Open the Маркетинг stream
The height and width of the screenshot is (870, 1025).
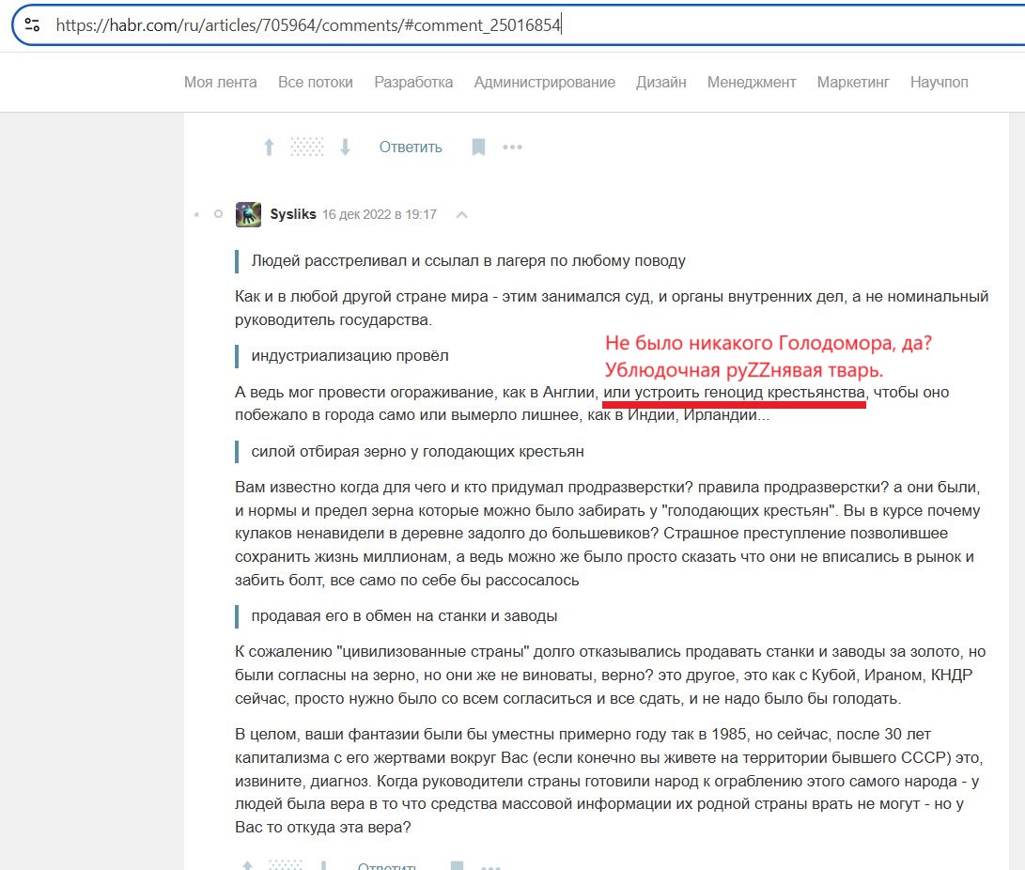click(x=853, y=83)
